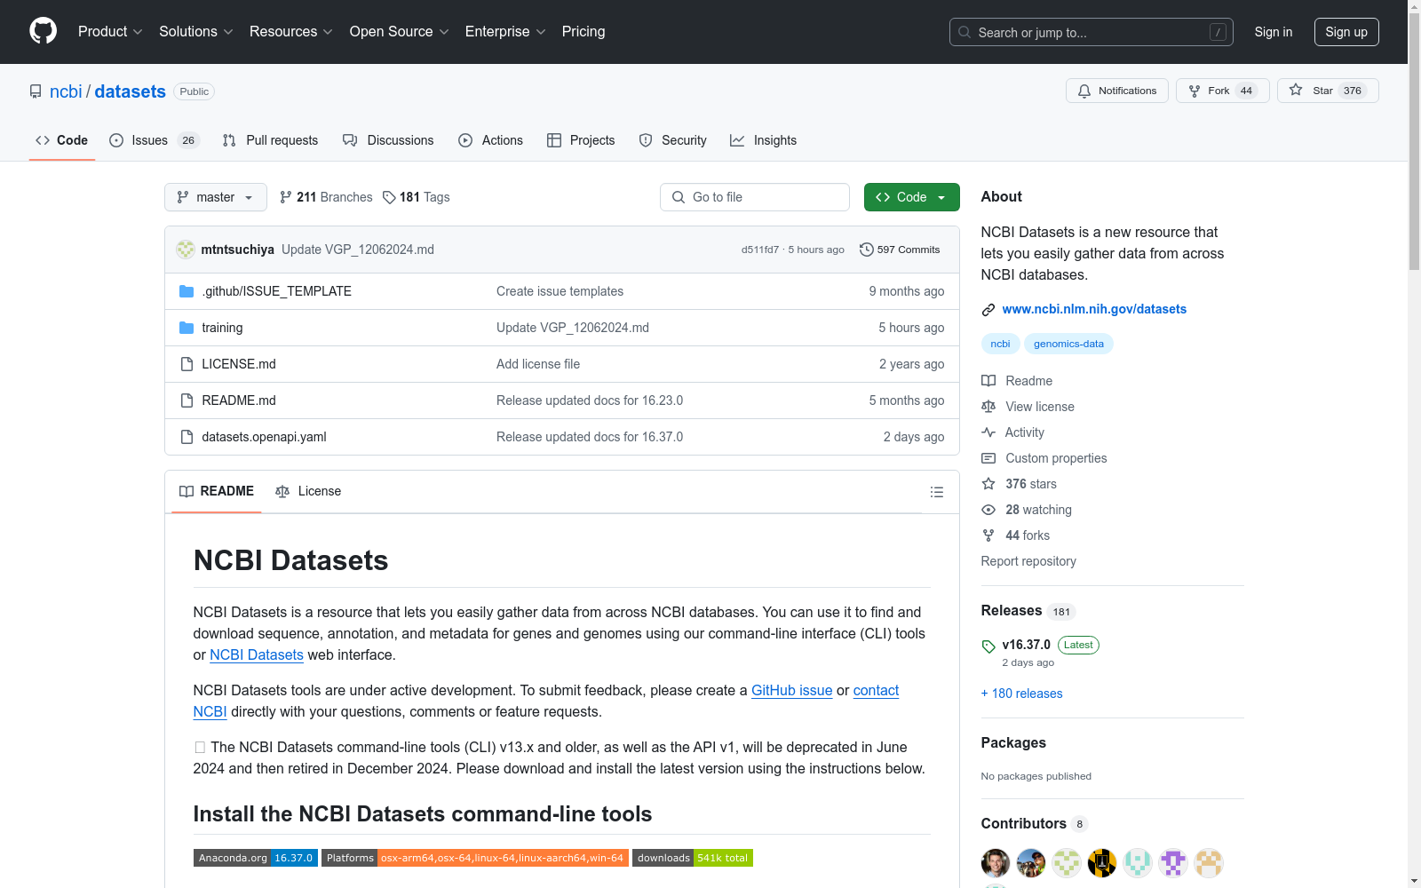Expand the Enterprise menu

point(505,32)
